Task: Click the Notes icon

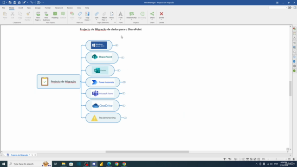Action: coord(112,14)
